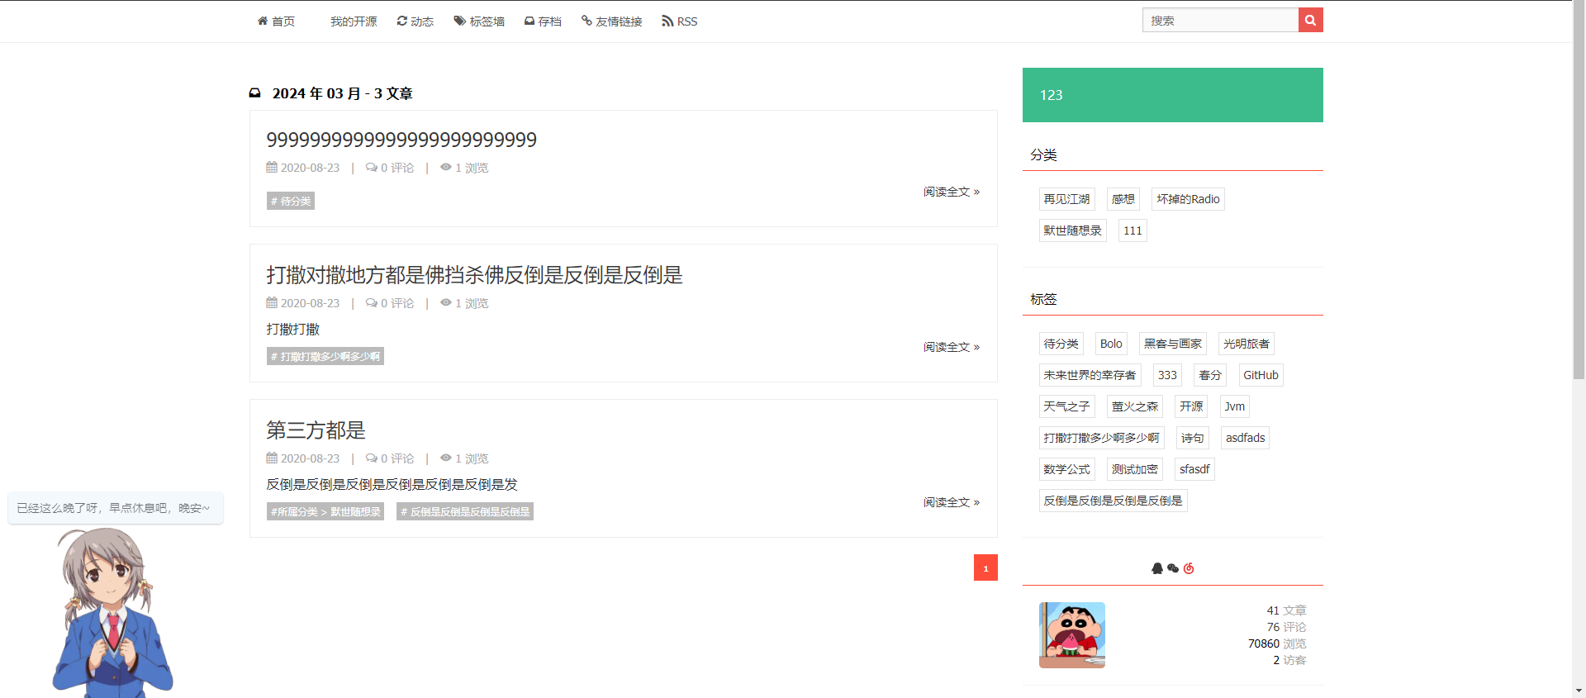Click 阅读全文 for the 第三方都是 article
The image size is (1586, 698).
pos(952,502)
